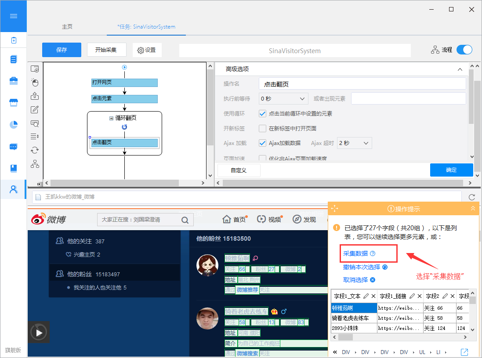The width and height of the screenshot is (482, 358).
Task: Toggle the 流程 switch off
Action: coord(464,50)
